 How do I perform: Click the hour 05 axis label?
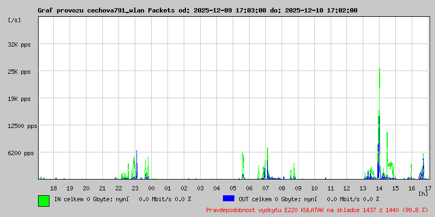233,188
